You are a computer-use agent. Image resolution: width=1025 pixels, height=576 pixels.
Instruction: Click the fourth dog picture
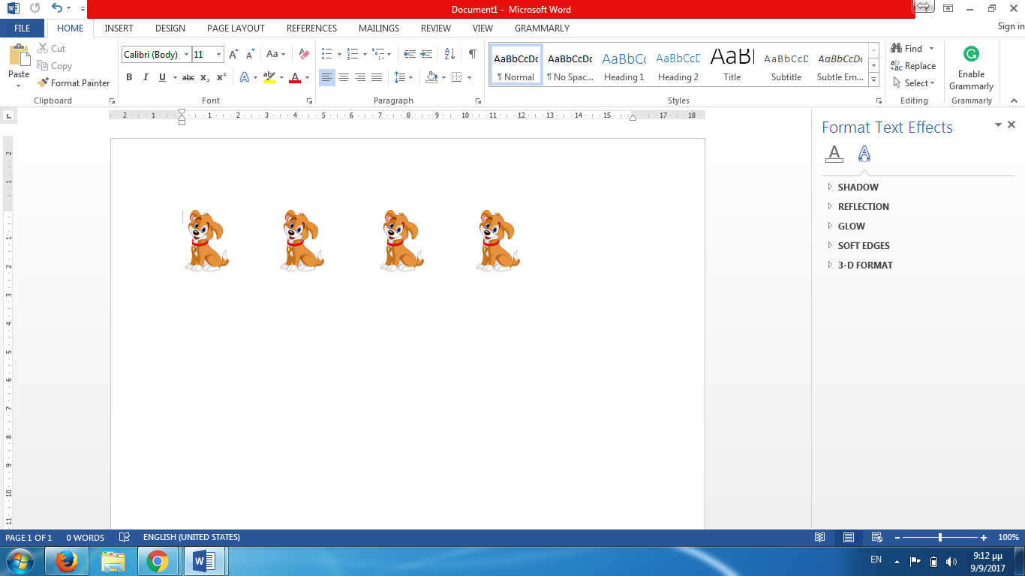click(497, 240)
